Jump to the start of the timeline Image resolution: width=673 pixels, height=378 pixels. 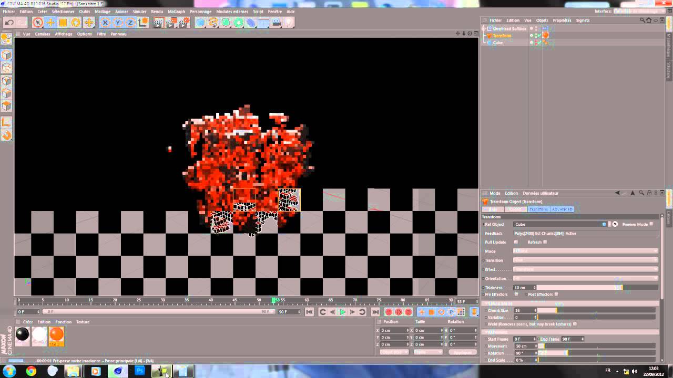[310, 312]
